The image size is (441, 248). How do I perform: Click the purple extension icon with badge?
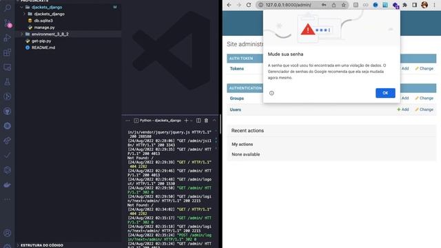tap(396, 5)
